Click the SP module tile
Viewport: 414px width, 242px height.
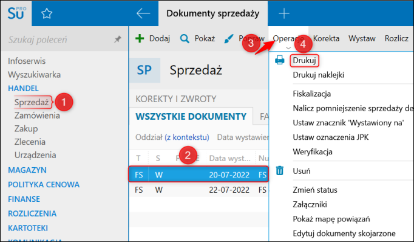point(144,70)
